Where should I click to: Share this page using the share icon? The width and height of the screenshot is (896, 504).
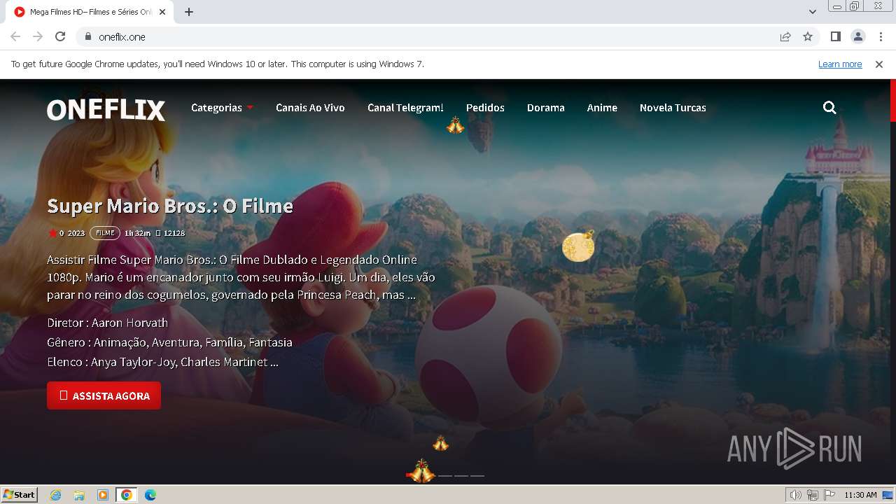(785, 36)
